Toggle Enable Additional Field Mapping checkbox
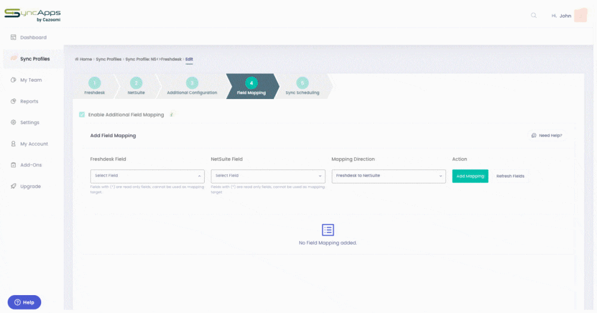The width and height of the screenshot is (597, 313). pyautogui.click(x=82, y=114)
